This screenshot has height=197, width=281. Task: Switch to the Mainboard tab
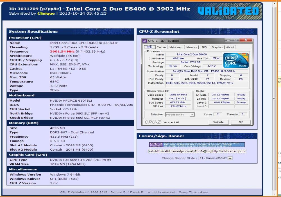(176, 47)
